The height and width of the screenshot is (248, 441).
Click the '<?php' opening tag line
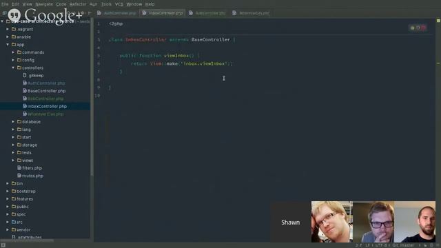(x=116, y=24)
